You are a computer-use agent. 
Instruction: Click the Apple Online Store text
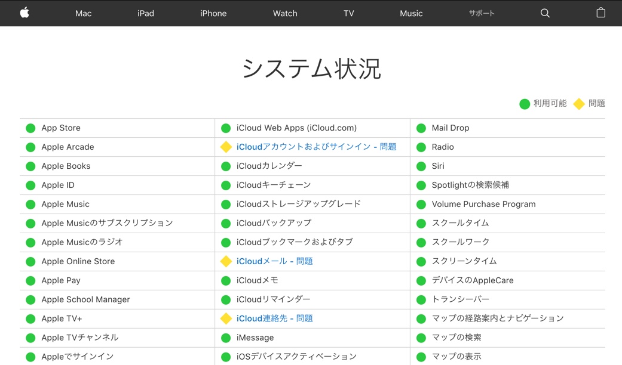78,261
